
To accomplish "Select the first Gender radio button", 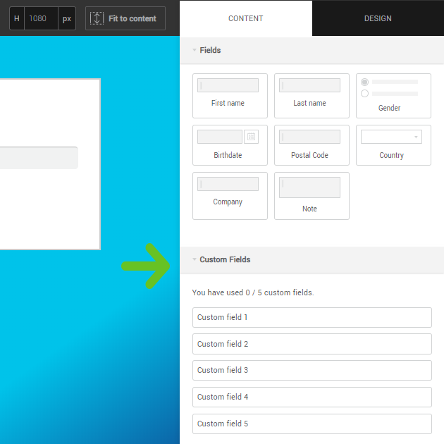I will (x=364, y=82).
